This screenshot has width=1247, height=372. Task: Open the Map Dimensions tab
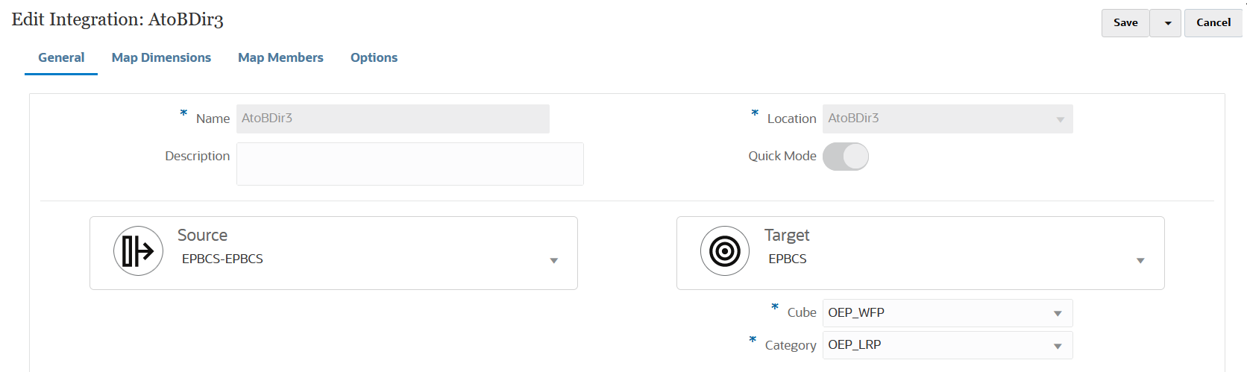161,58
